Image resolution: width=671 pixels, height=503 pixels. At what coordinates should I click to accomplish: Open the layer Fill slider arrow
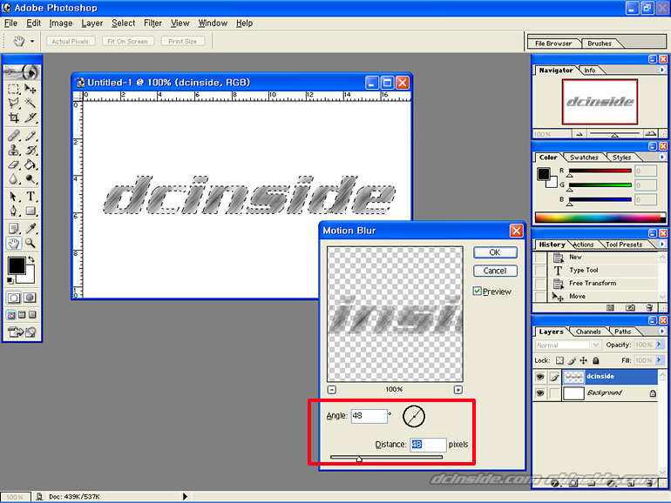pyautogui.click(x=659, y=359)
